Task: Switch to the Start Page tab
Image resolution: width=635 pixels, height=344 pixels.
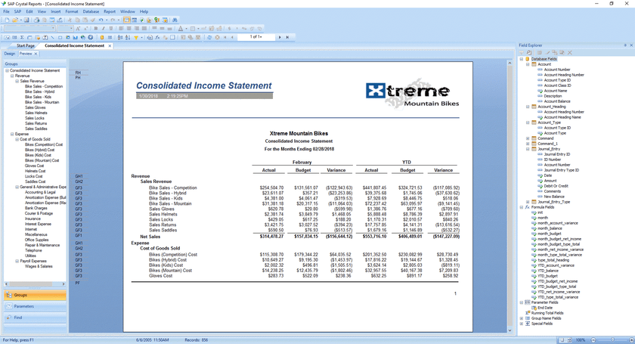Action: tap(26, 46)
